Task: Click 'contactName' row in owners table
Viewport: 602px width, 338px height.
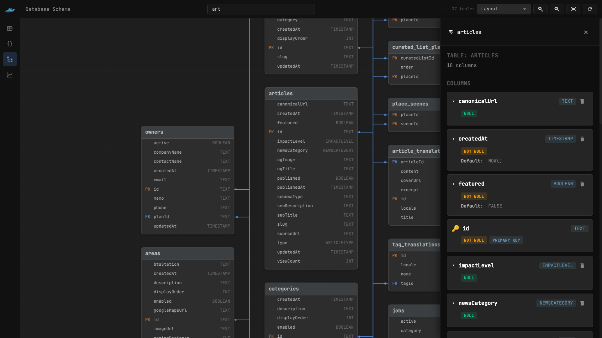Action: 187,161
